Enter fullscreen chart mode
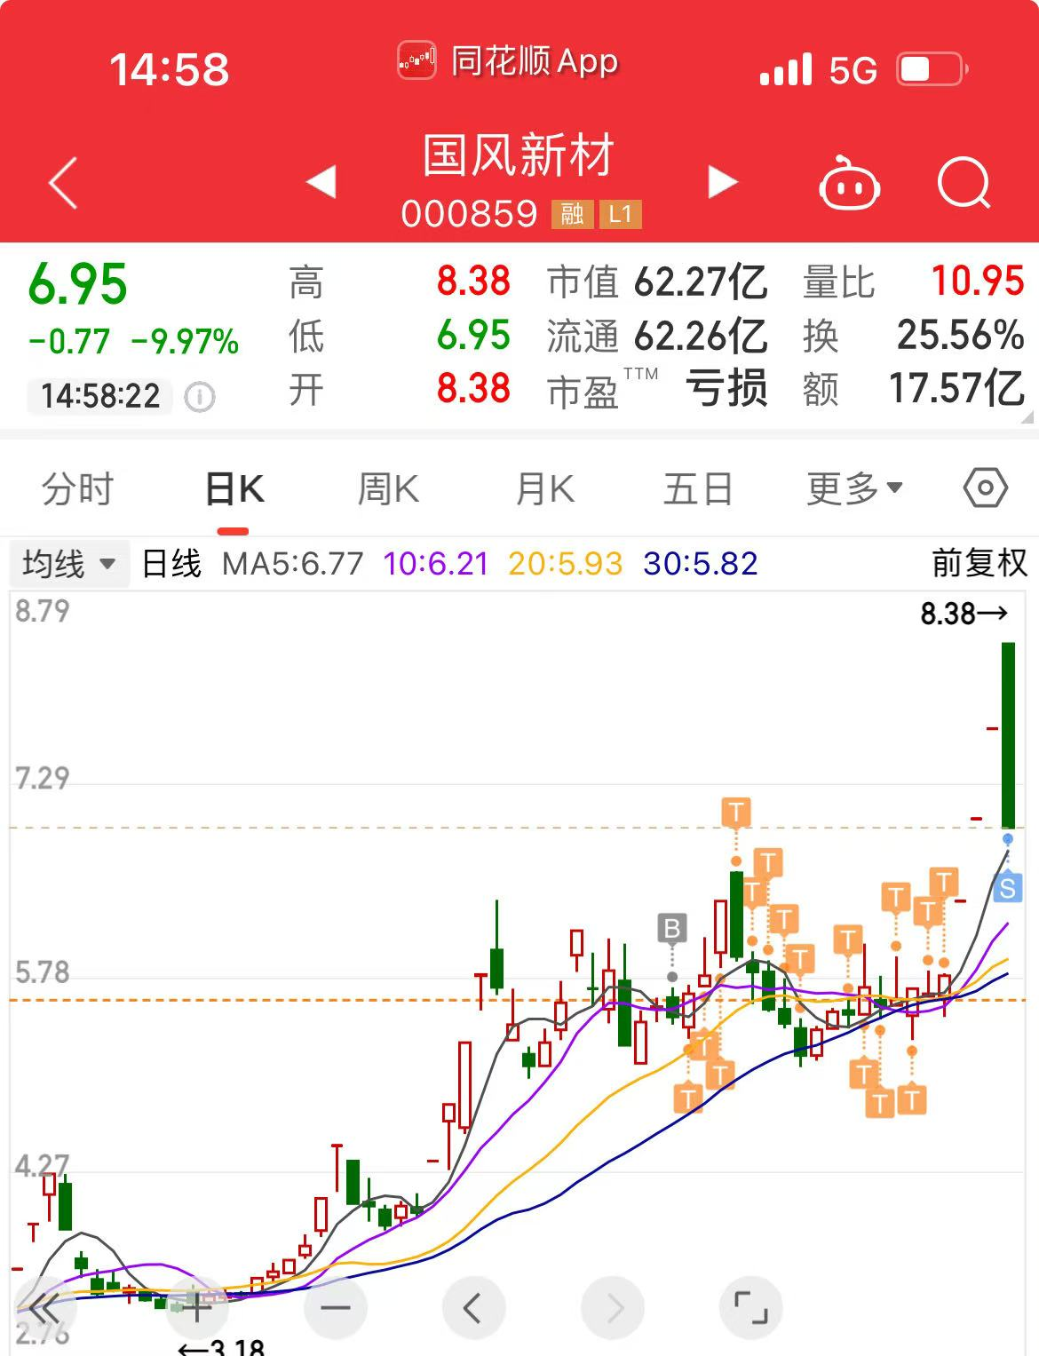This screenshot has height=1356, width=1039. coord(750,1307)
